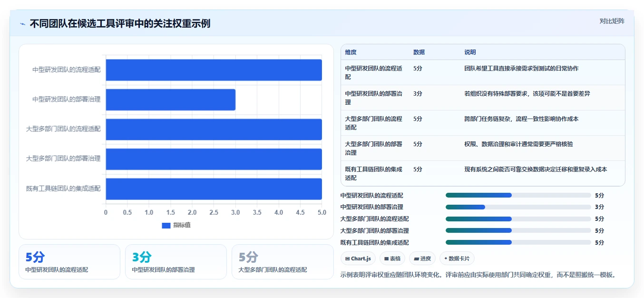This screenshot has height=298, width=644.
Task: Click the y-axis label 既有工具链团队的集成适配 in the chart
Action: (x=63, y=189)
